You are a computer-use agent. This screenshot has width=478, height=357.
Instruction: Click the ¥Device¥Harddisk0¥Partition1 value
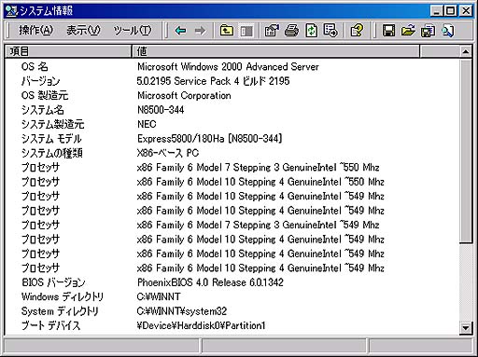pyautogui.click(x=201, y=325)
